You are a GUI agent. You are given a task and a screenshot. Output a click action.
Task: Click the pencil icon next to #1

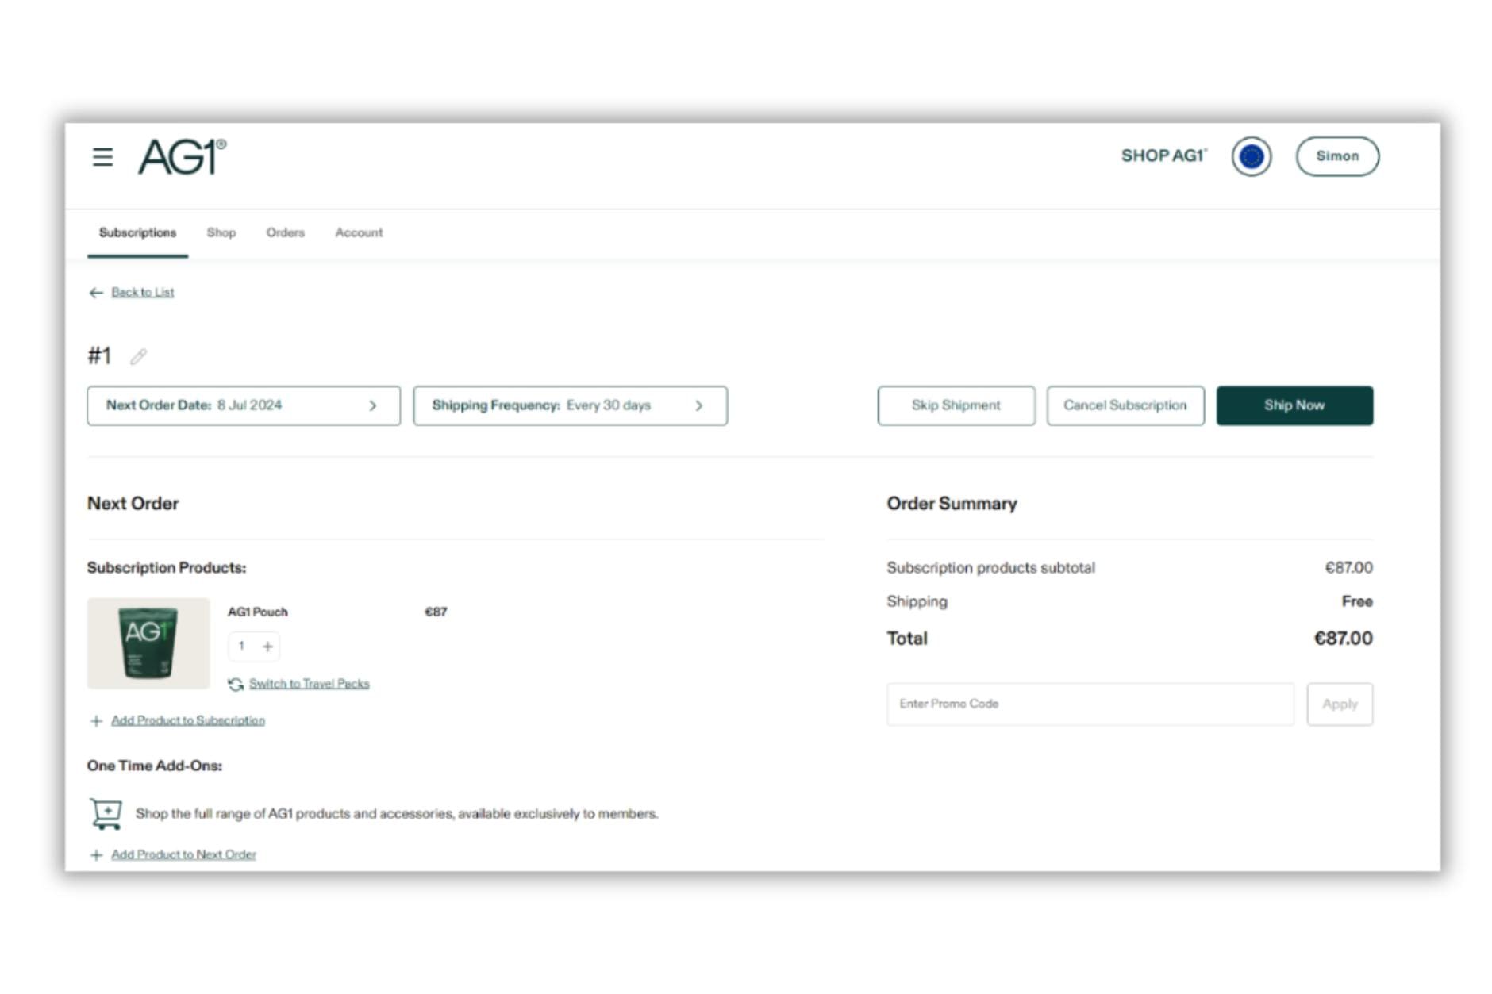(138, 356)
